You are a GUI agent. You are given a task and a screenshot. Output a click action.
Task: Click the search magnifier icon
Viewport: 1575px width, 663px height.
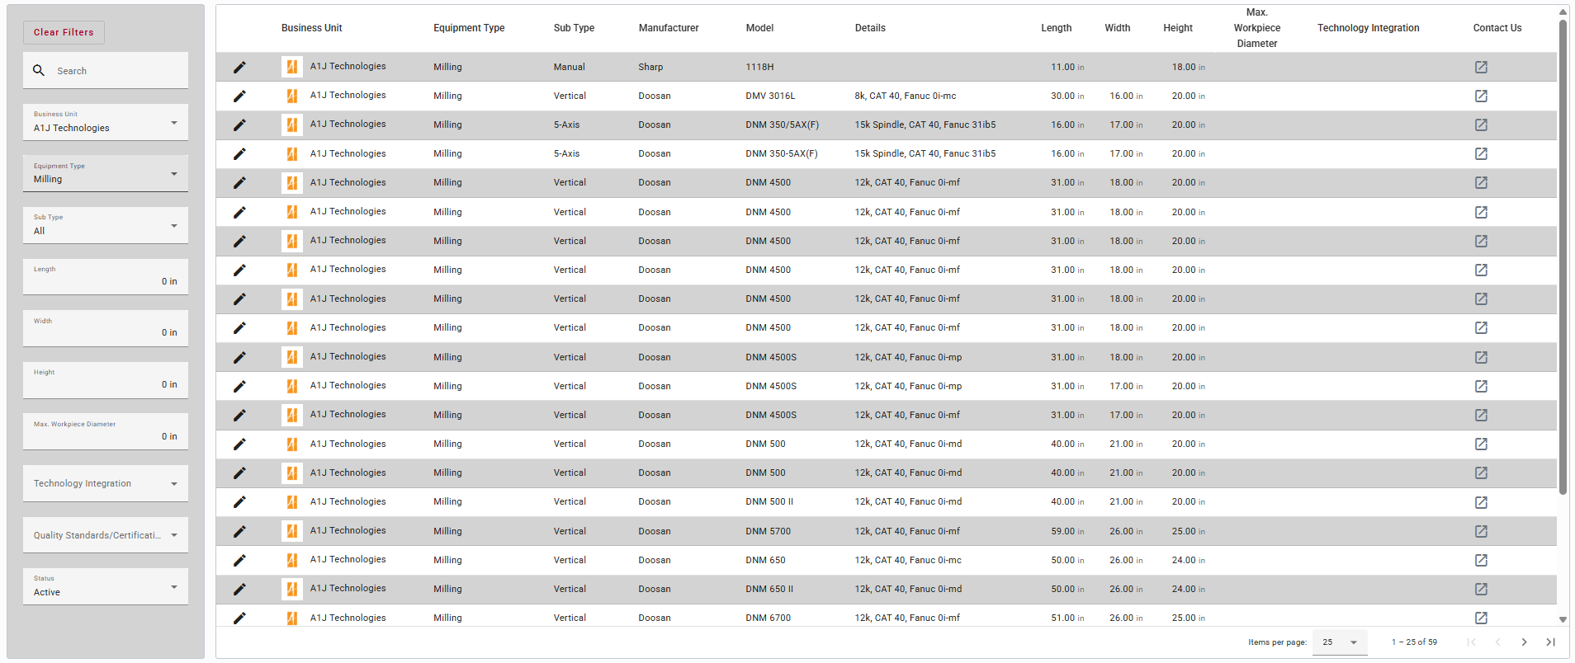coord(39,70)
